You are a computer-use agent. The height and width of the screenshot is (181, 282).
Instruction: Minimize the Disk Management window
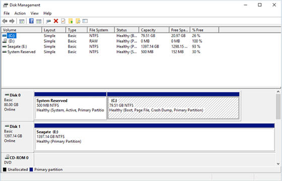tap(246, 5)
